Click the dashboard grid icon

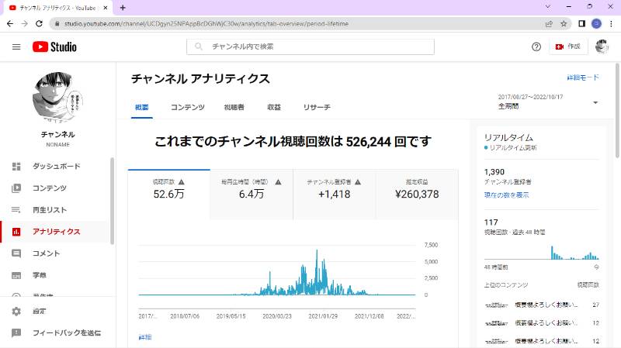pos(16,167)
